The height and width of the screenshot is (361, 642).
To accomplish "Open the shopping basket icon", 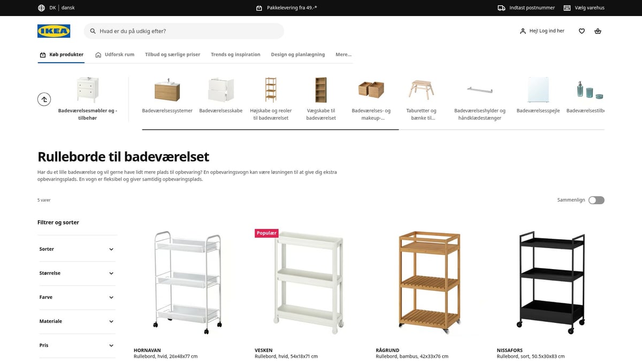I will (598, 31).
